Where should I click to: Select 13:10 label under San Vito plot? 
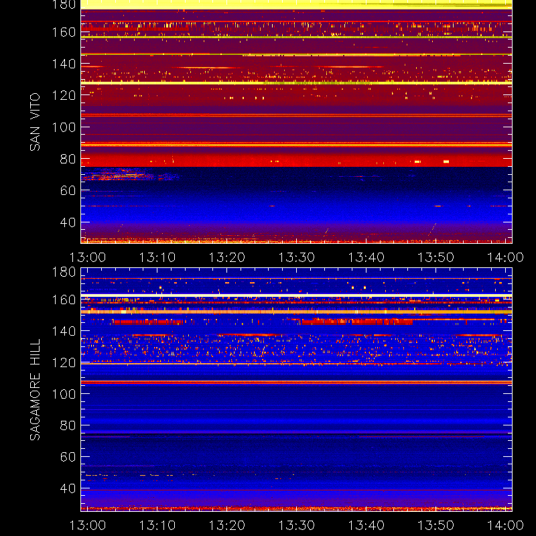tap(157, 257)
